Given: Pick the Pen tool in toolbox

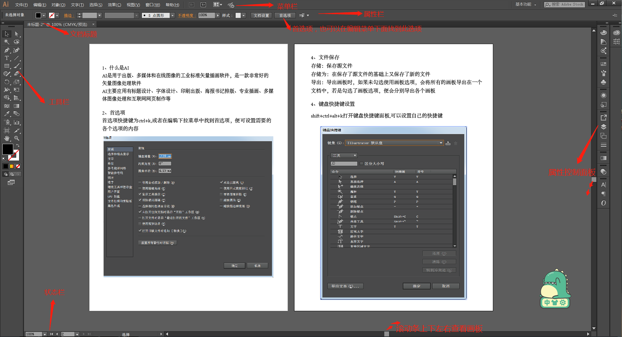Looking at the screenshot, I should 7,50.
